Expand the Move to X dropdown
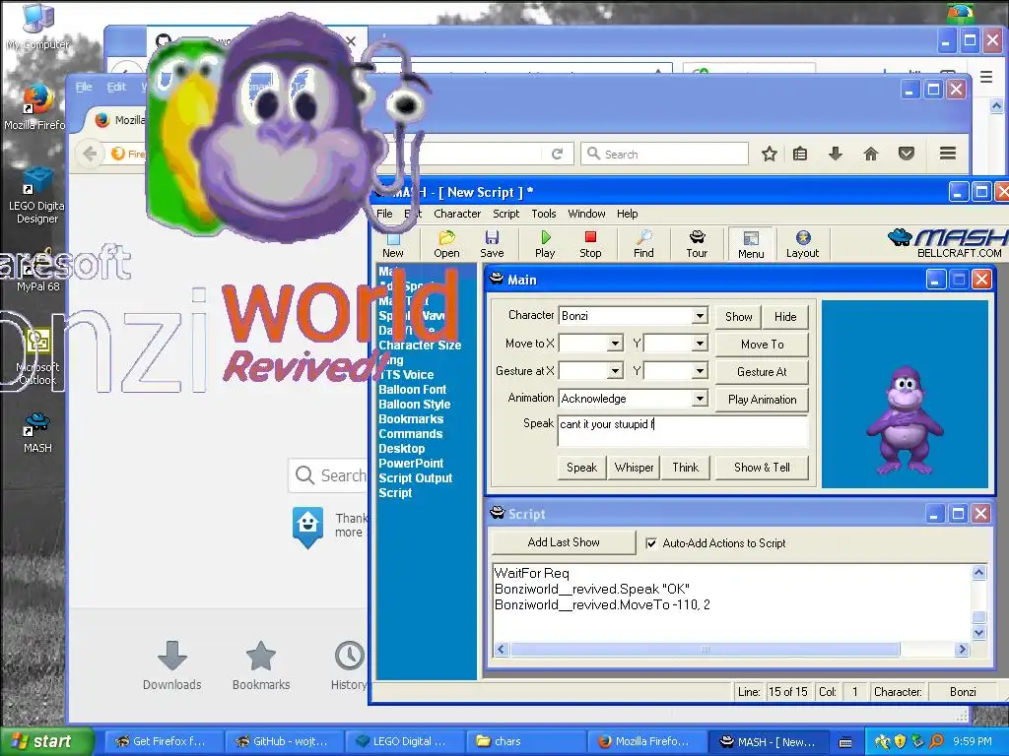This screenshot has height=756, width=1009. tap(615, 344)
